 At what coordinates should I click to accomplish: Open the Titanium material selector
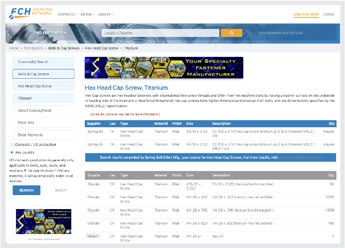click(43, 98)
